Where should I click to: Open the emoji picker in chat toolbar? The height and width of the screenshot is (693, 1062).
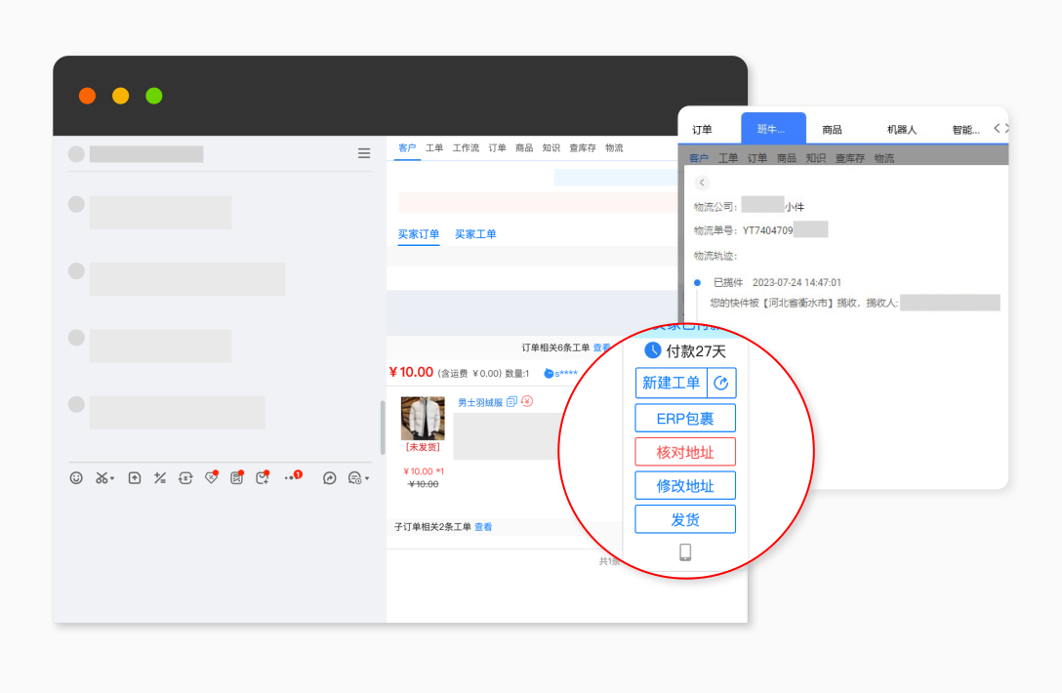[x=76, y=478]
